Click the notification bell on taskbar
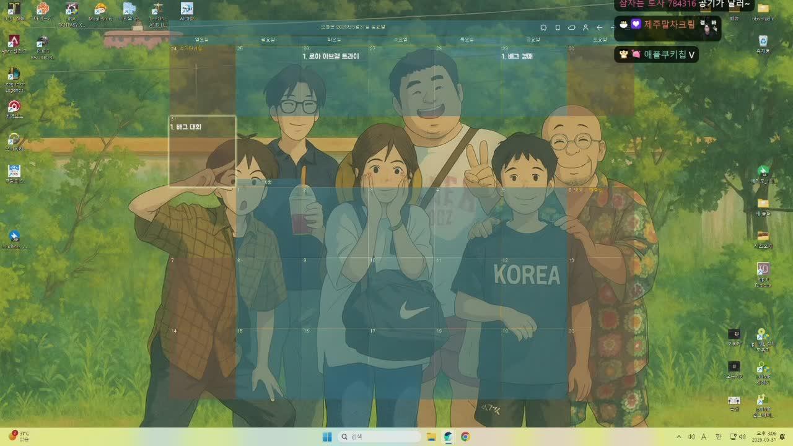The height and width of the screenshot is (446, 793). pyautogui.click(x=782, y=437)
